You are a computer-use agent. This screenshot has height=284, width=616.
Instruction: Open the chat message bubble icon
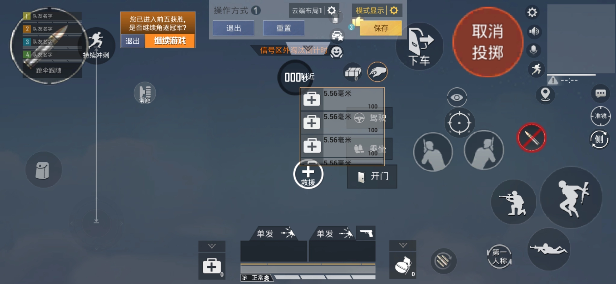(x=600, y=94)
